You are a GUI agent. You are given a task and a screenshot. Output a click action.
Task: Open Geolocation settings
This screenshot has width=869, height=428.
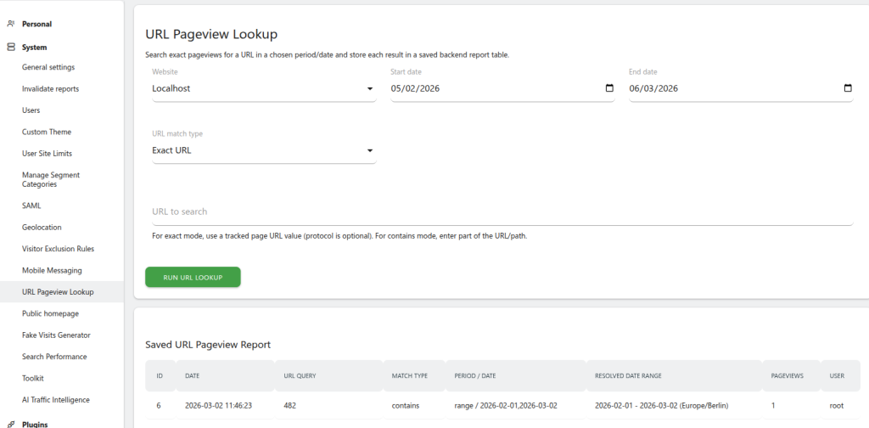pyautogui.click(x=42, y=228)
